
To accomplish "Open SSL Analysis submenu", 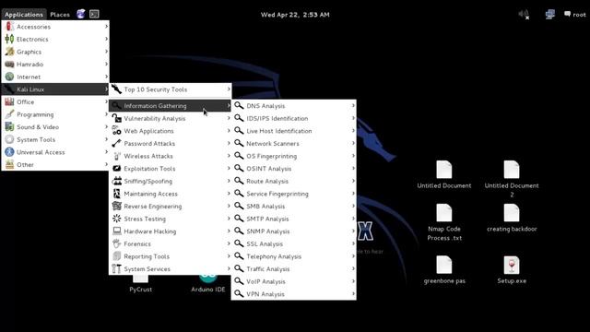I will [x=293, y=243].
